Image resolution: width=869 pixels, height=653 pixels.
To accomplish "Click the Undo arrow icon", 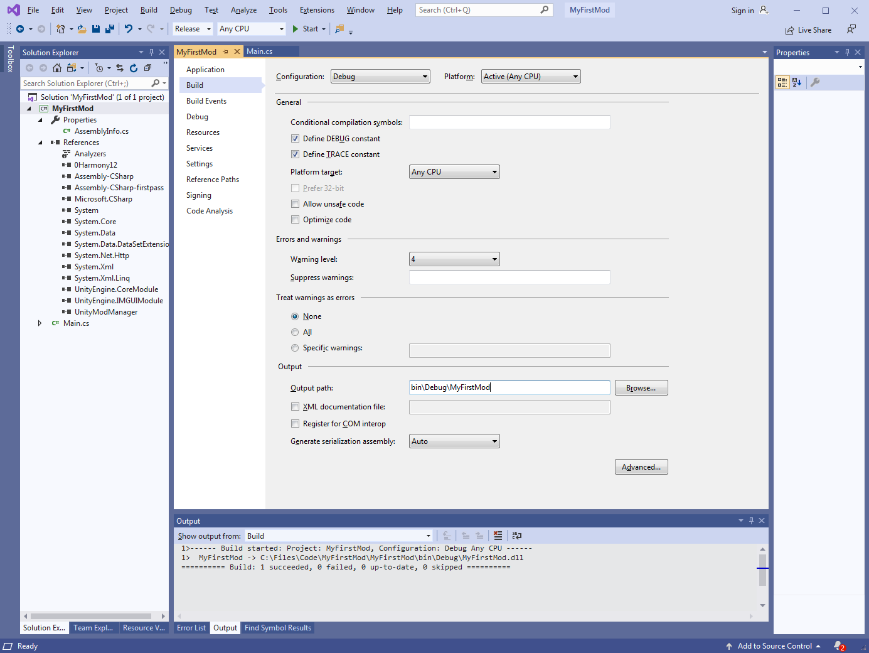I will click(x=129, y=29).
